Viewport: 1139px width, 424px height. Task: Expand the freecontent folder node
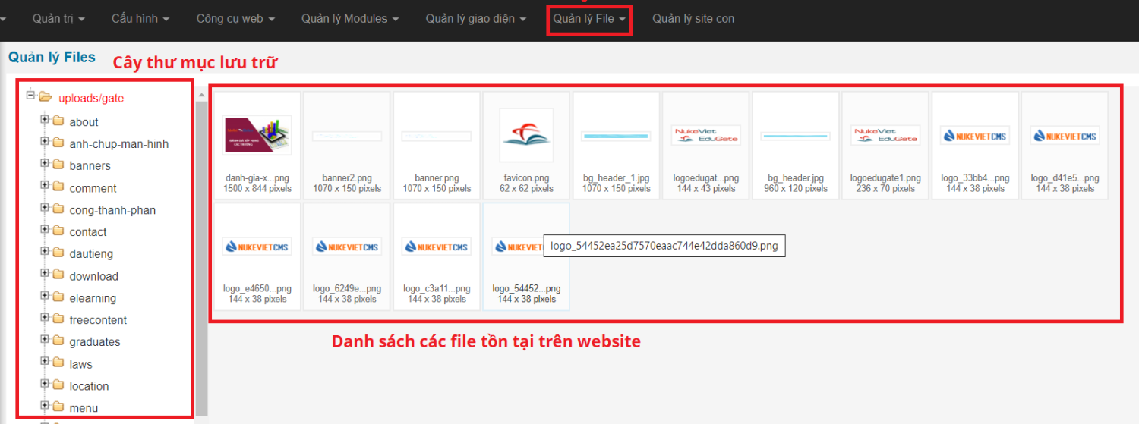coord(45,318)
